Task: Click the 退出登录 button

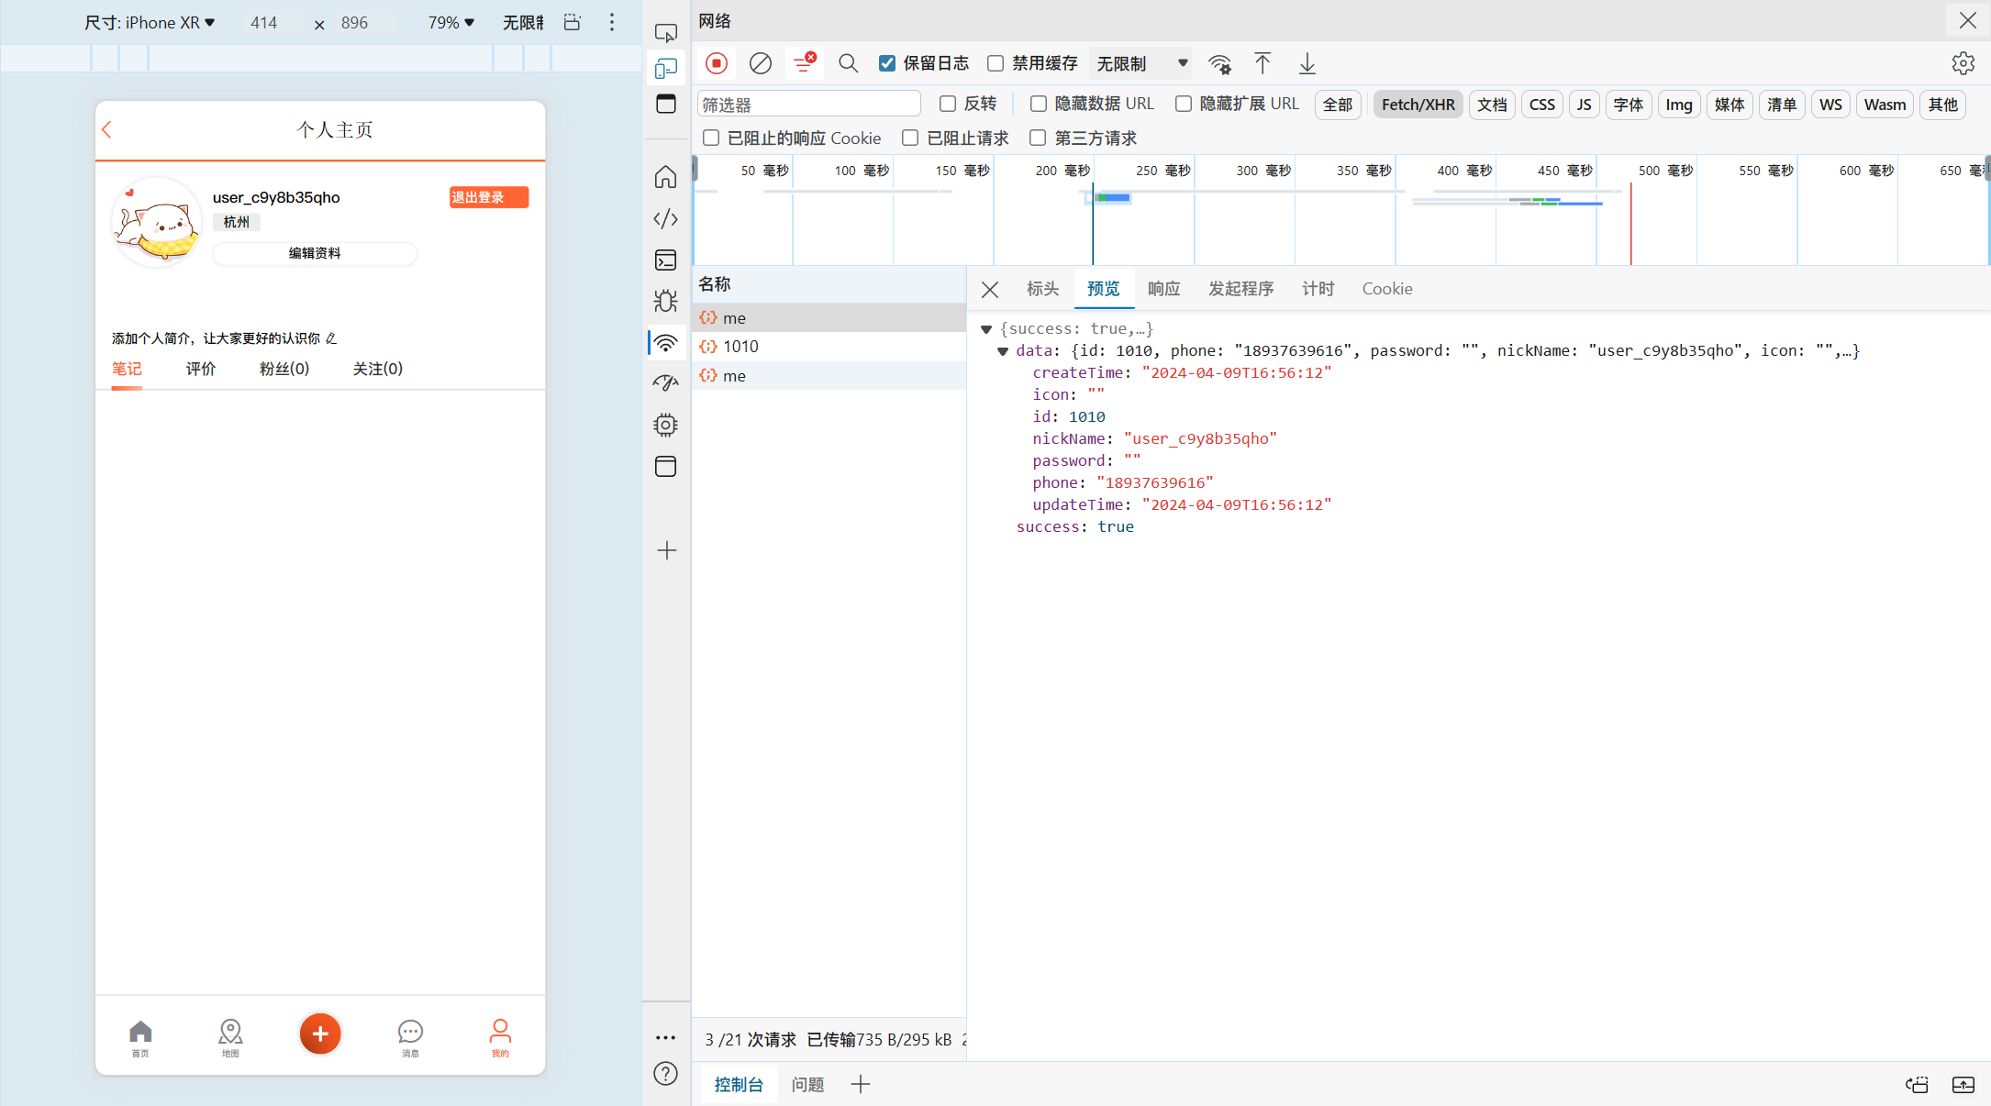Action: (x=488, y=197)
